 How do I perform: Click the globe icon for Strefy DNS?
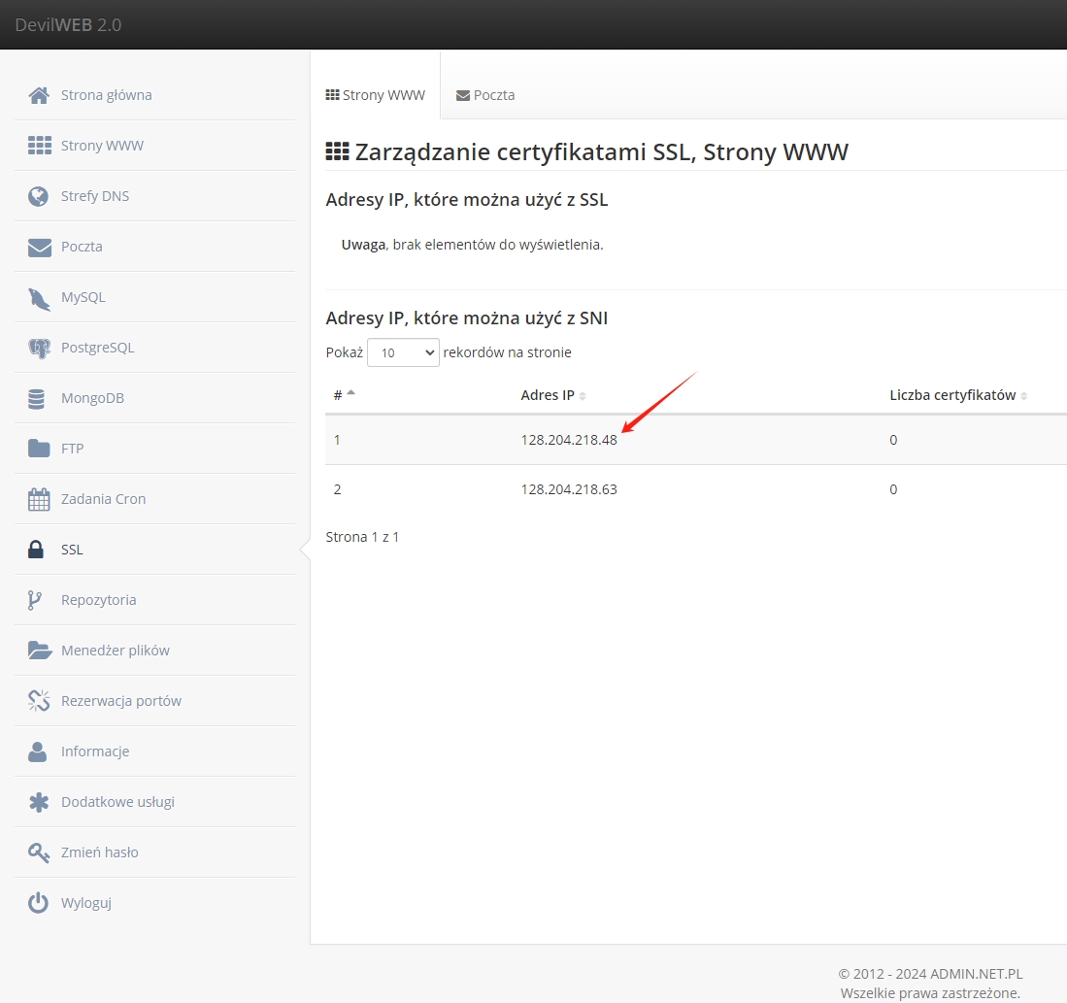pyautogui.click(x=39, y=196)
